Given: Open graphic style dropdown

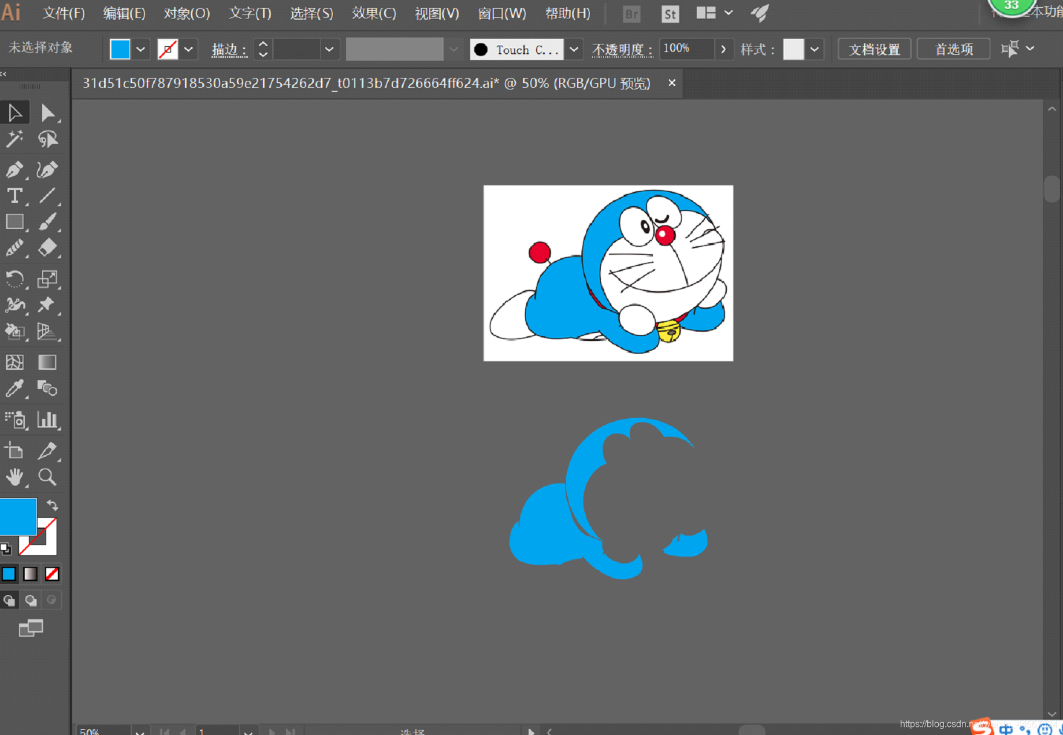Looking at the screenshot, I should pos(815,50).
